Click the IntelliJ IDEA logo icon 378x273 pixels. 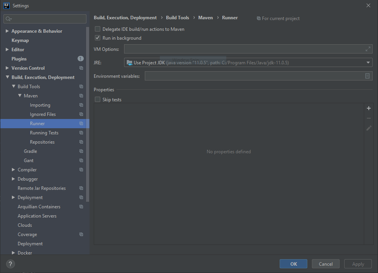[7, 5]
